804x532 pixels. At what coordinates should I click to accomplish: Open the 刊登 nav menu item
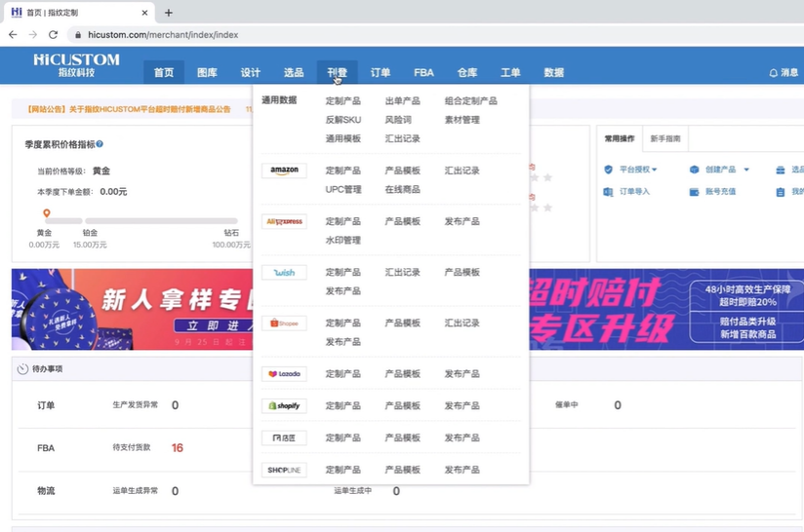pyautogui.click(x=337, y=73)
